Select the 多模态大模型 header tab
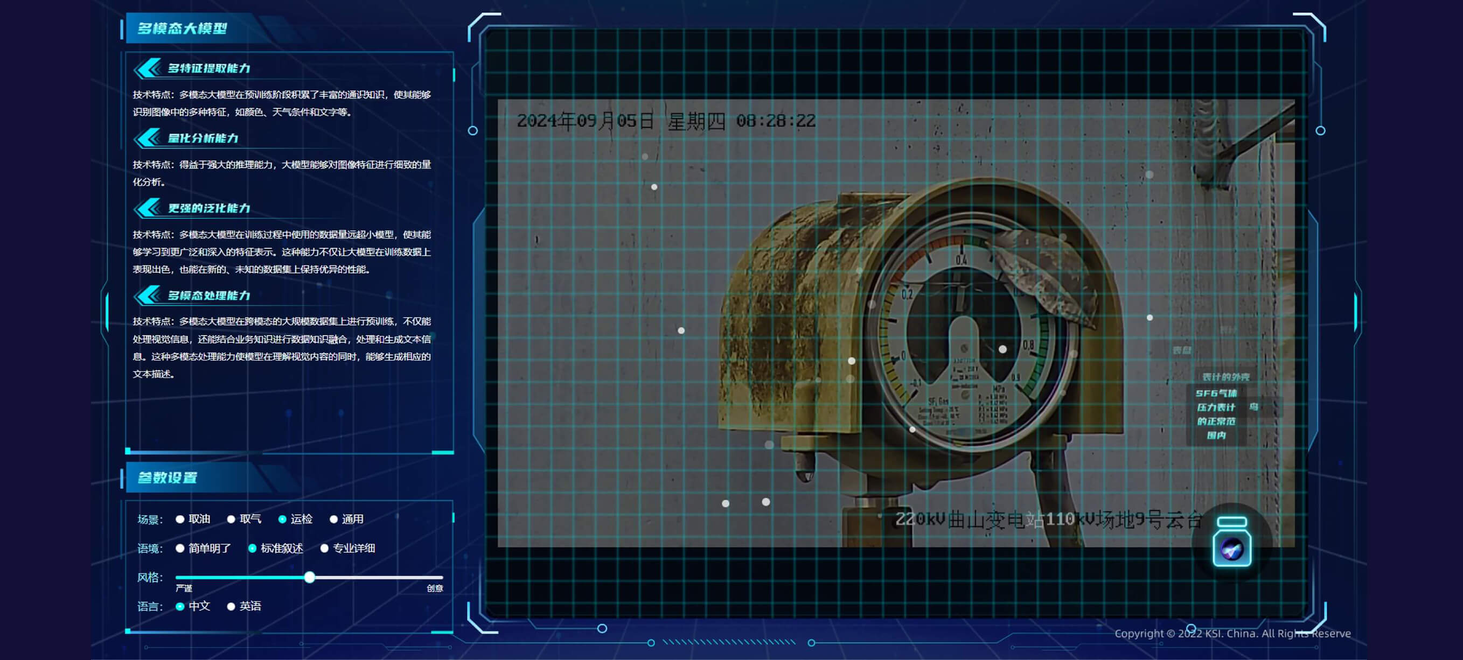Viewport: 1463px width, 660px height. pyautogui.click(x=180, y=29)
